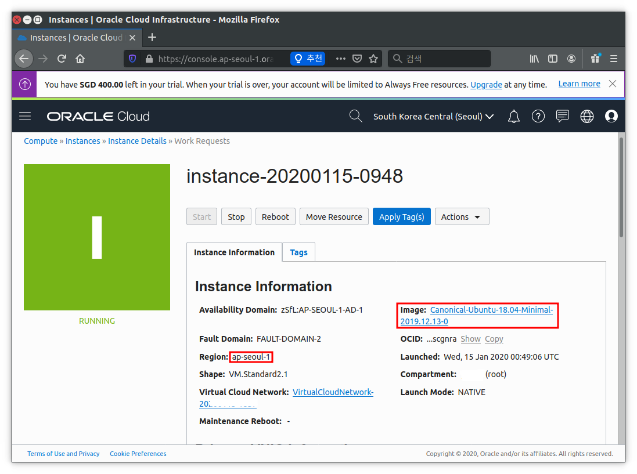Open Firefox home page icon
The width and height of the screenshot is (637, 474).
pyautogui.click(x=80, y=59)
